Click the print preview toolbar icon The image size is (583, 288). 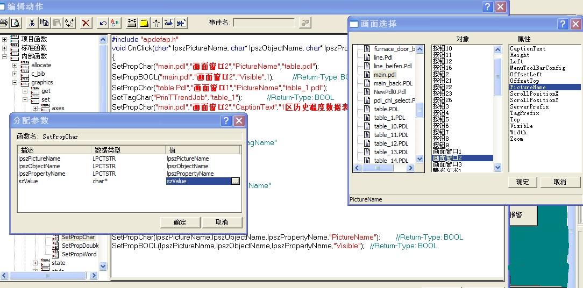(x=15, y=23)
